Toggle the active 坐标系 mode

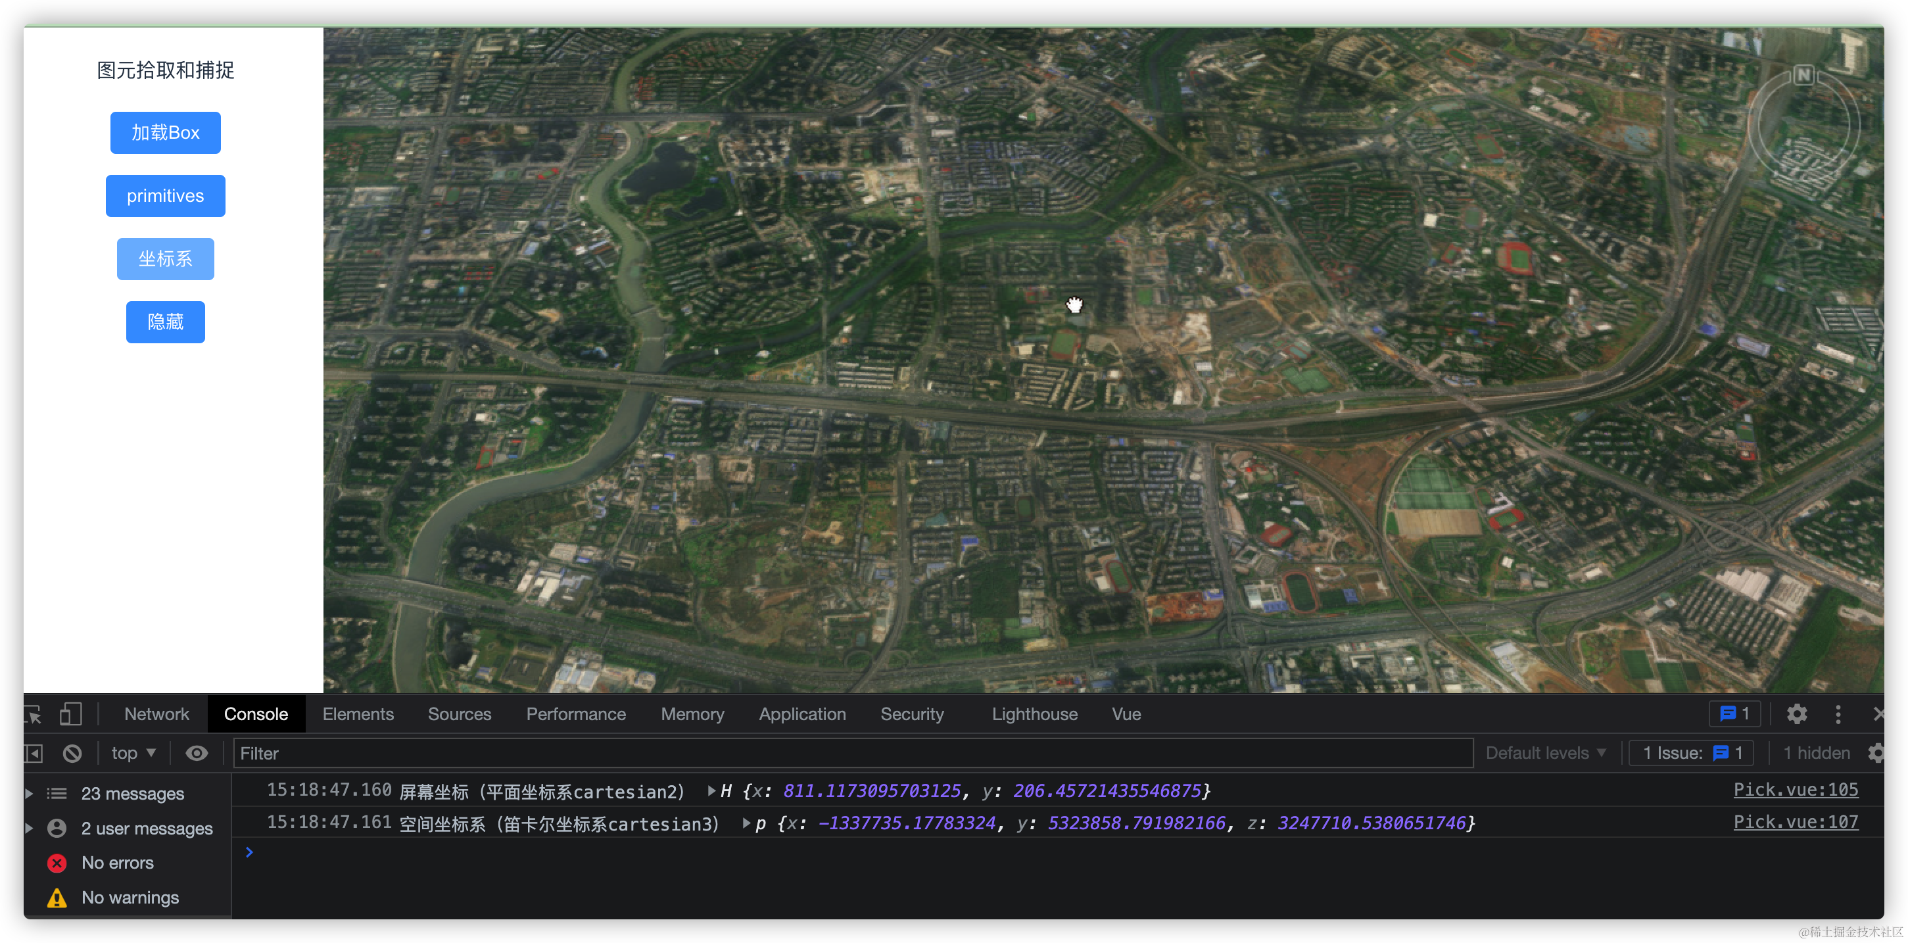point(165,258)
